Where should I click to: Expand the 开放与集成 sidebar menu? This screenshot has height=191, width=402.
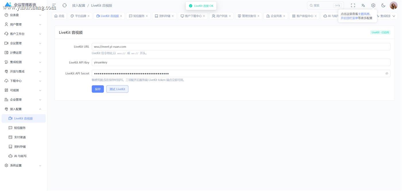(24, 72)
